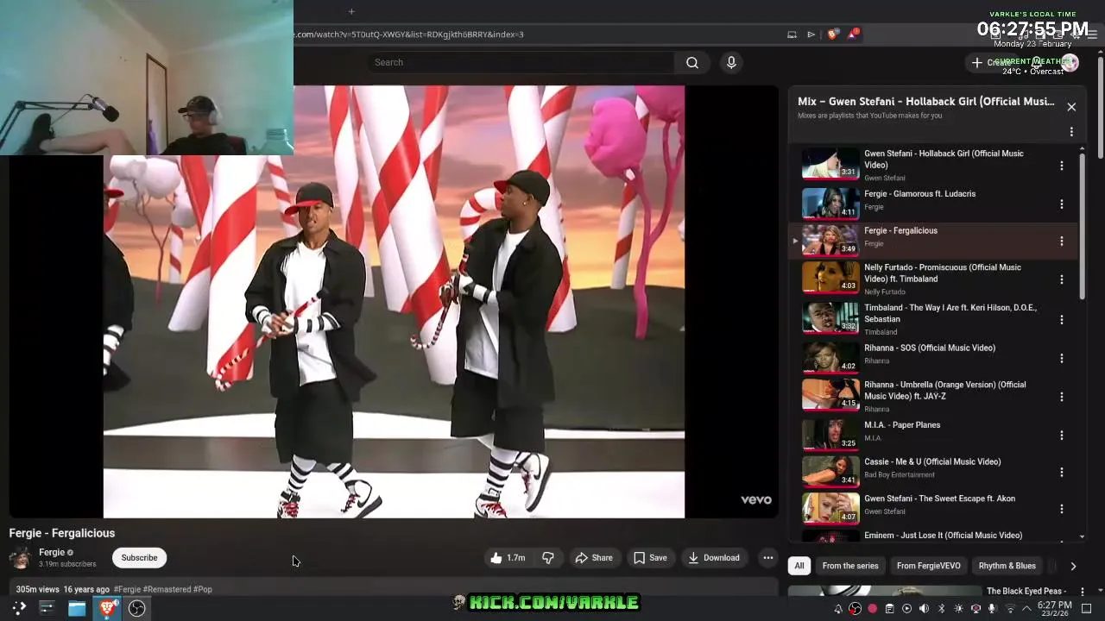Show more filter chips with right arrow
1105x621 pixels.
click(x=1073, y=567)
